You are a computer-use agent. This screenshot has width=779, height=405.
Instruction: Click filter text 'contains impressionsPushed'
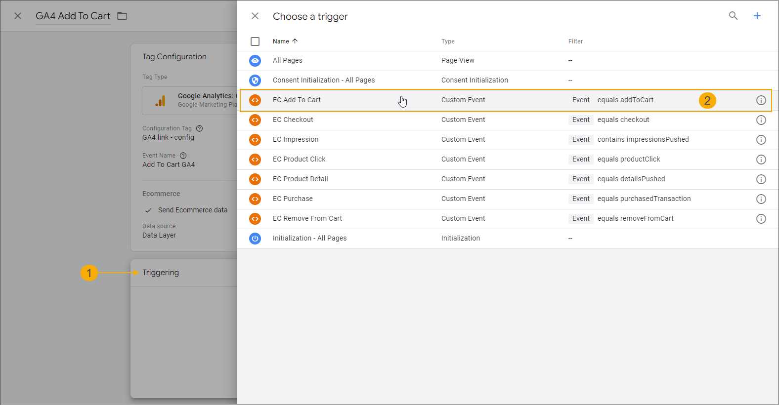[643, 139]
